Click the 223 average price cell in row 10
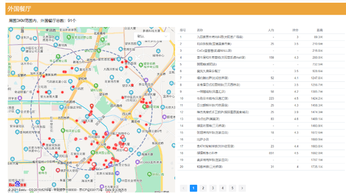Screen dimensions: 346x194 pyautogui.click(x=271, y=98)
